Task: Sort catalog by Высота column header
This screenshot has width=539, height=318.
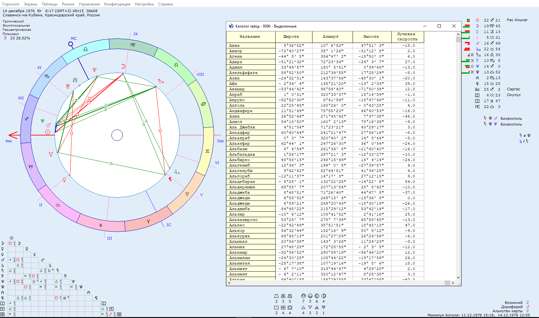Action: point(372,37)
